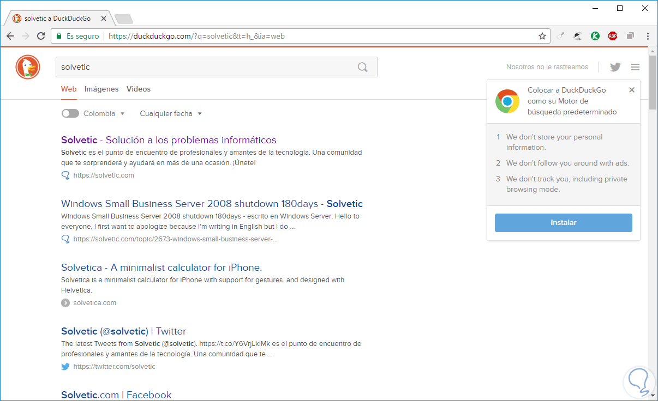Click the https://twitter.com/solvetic URL
Image resolution: width=658 pixels, height=401 pixels.
[115, 367]
